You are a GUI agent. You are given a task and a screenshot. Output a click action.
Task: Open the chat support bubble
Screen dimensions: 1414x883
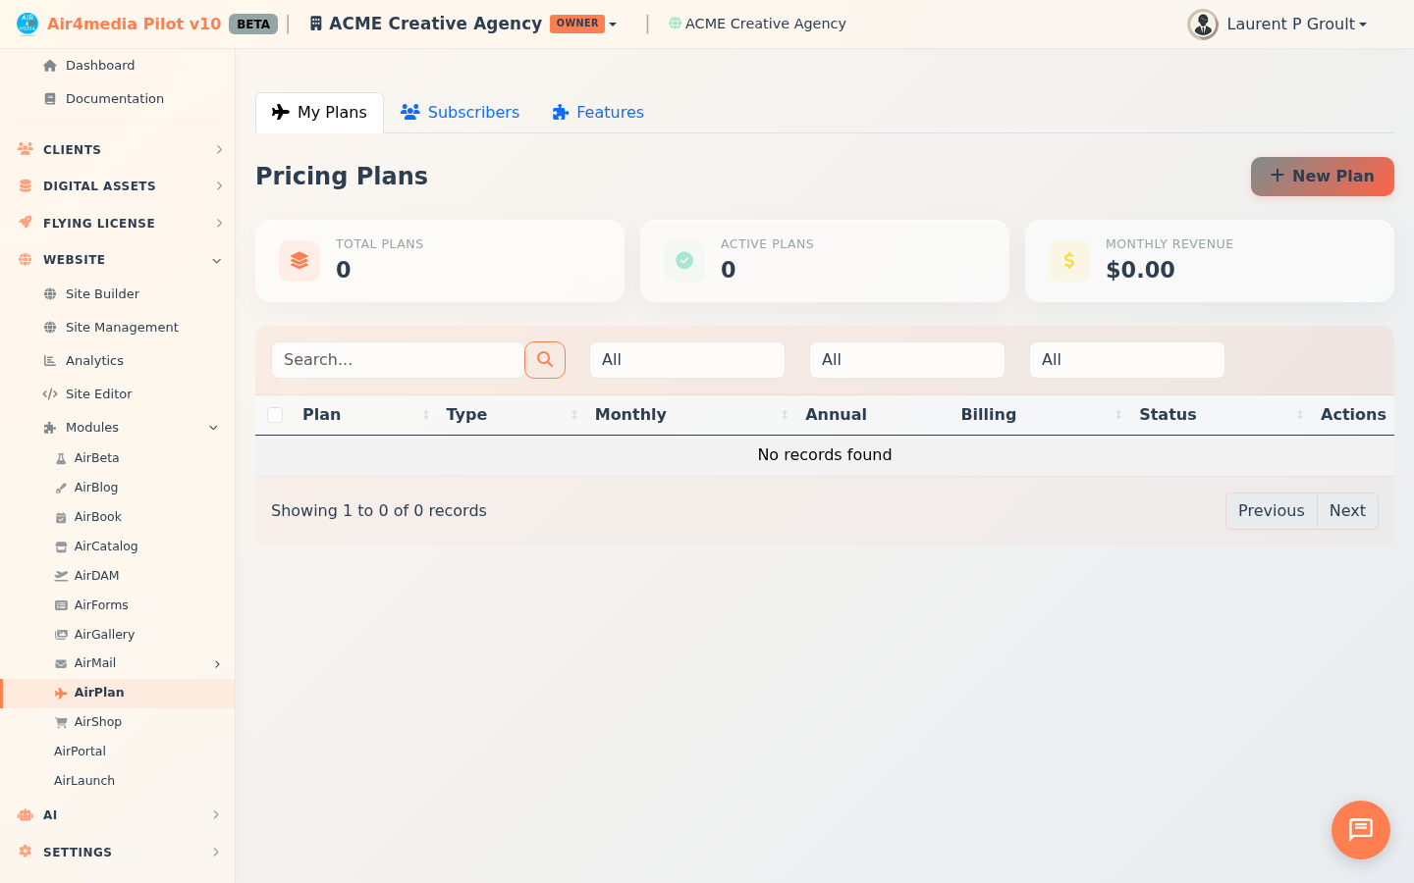pyautogui.click(x=1360, y=830)
